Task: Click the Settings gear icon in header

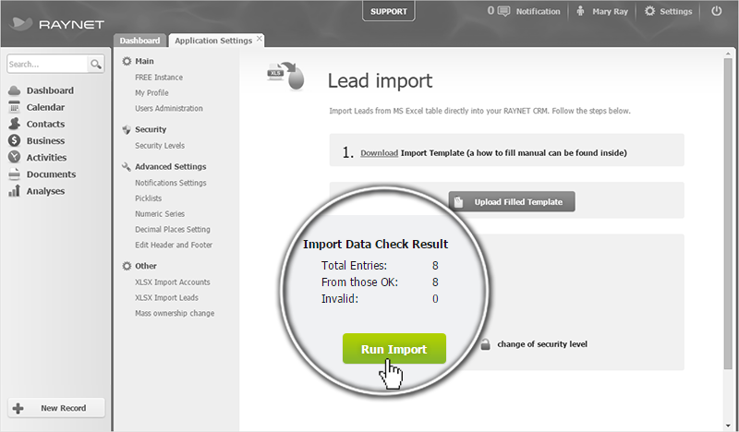Action: (x=650, y=11)
